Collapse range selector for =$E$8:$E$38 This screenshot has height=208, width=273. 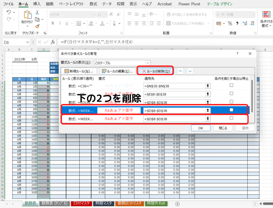(208, 94)
